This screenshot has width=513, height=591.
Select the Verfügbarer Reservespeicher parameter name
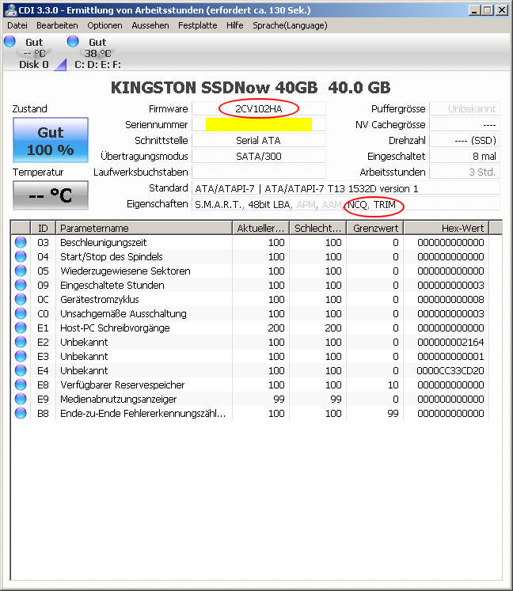[123, 385]
